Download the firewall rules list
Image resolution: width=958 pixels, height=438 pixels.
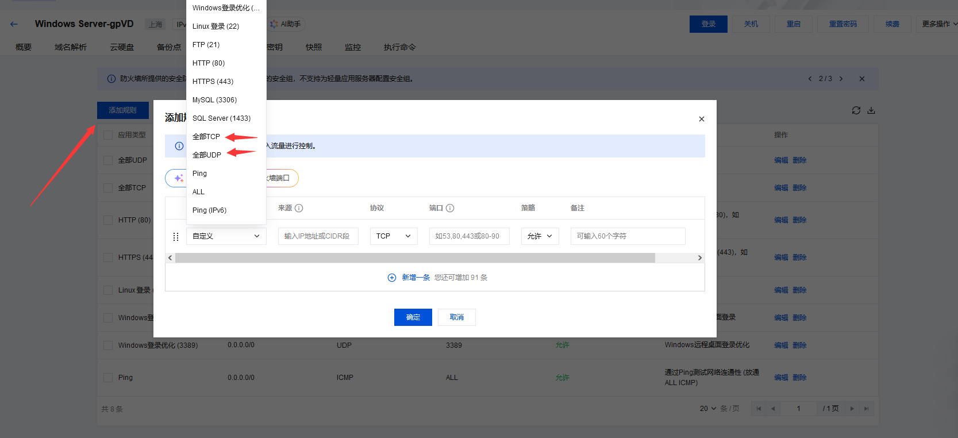[871, 110]
